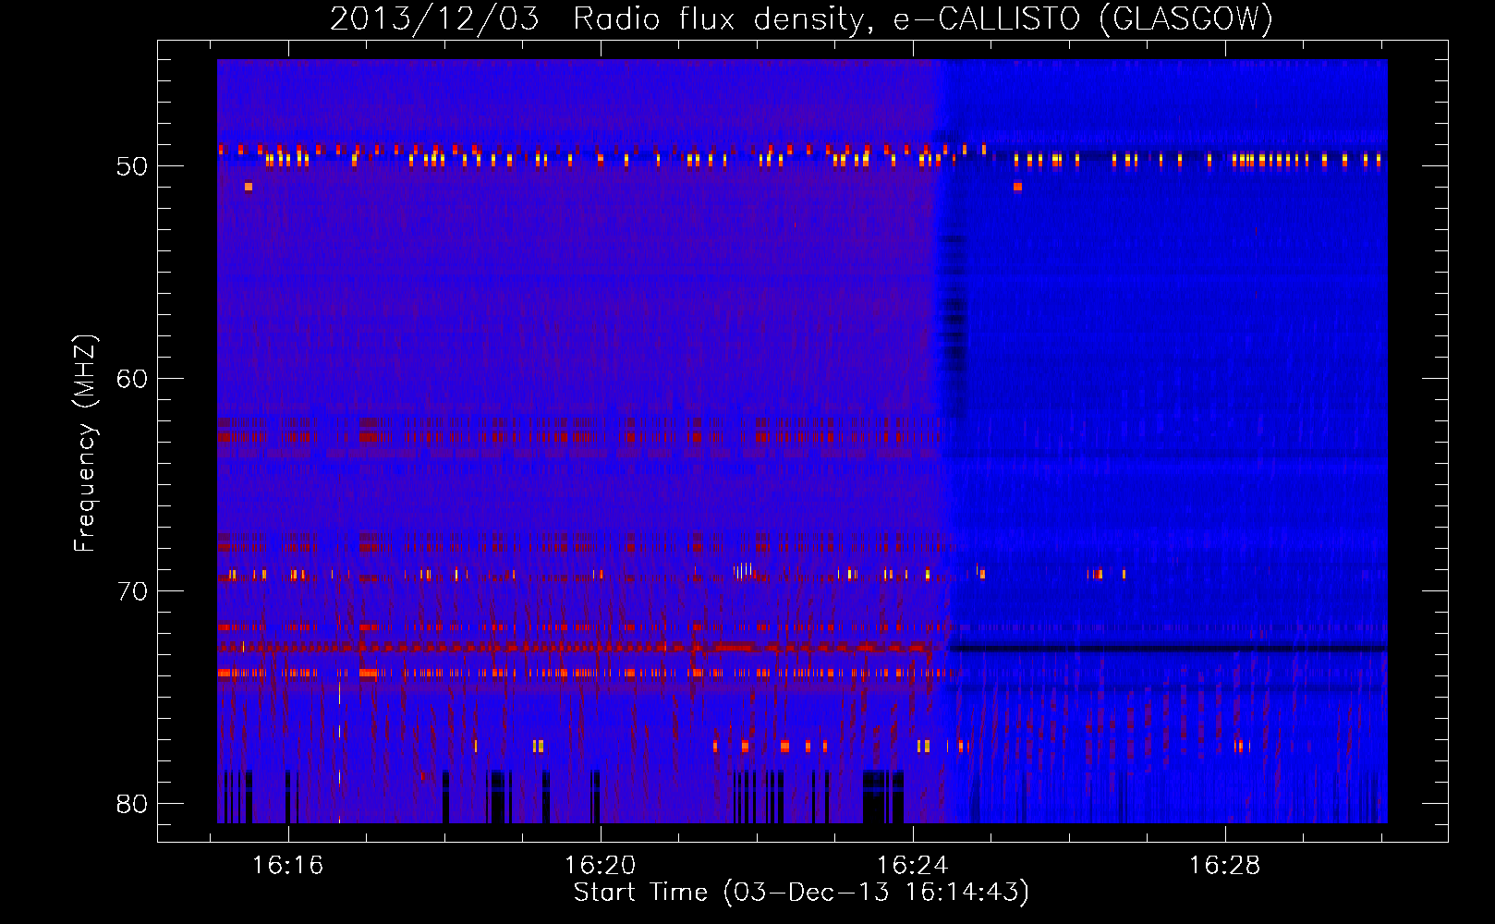Click the 16:20 time tick label

pos(601,866)
